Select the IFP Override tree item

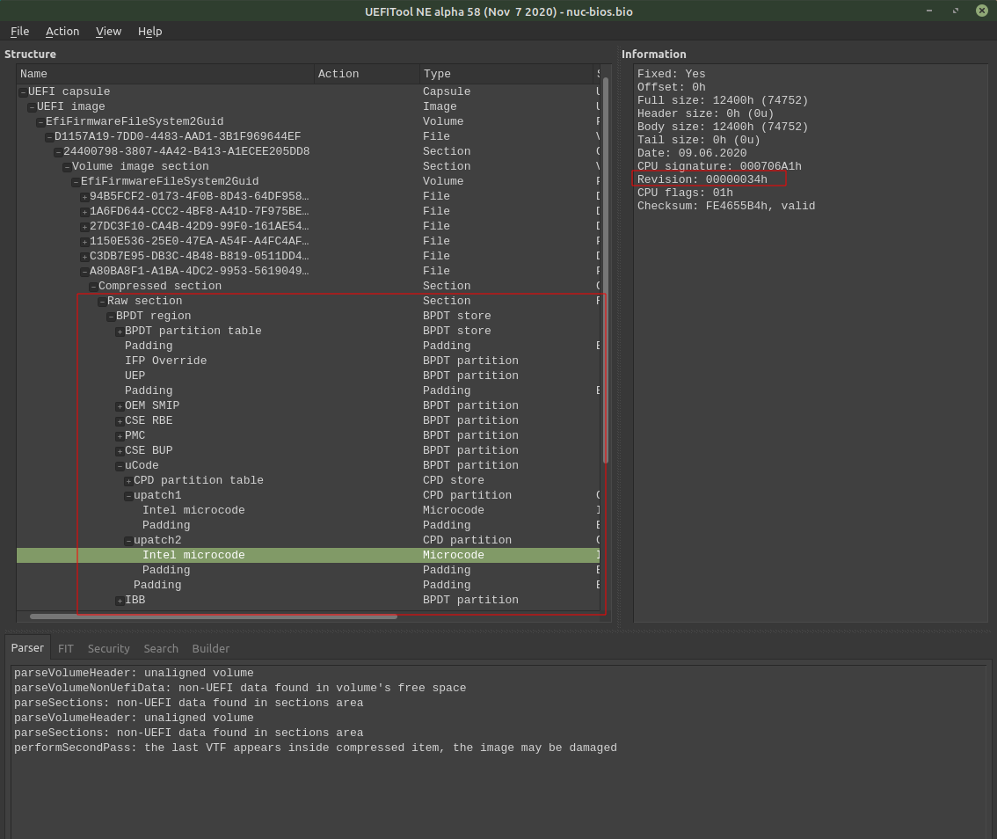[x=165, y=361]
